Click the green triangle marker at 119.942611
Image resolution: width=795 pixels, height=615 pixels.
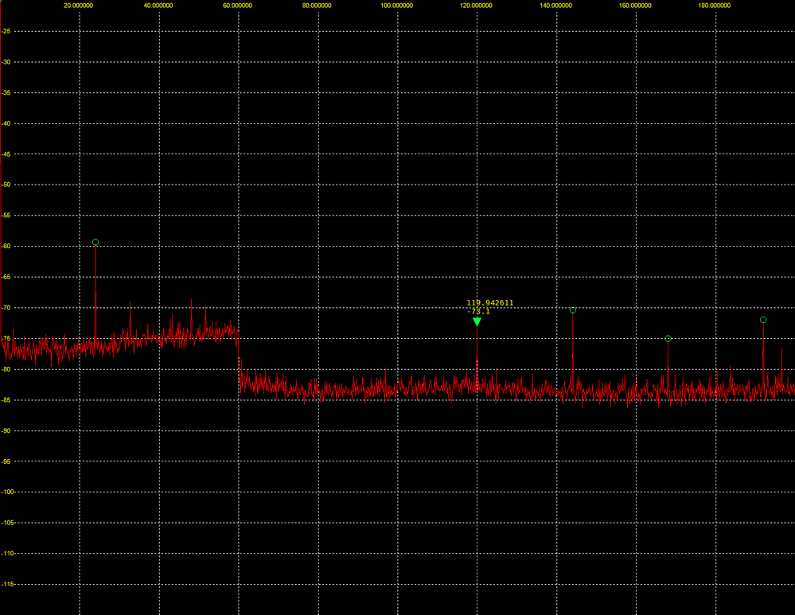477,321
